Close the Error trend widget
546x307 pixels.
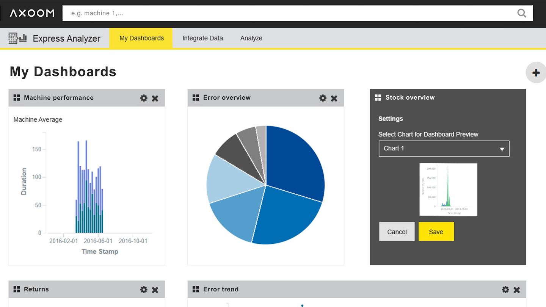517,290
